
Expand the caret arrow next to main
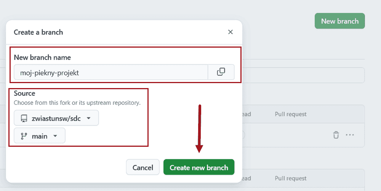[x=55, y=136]
